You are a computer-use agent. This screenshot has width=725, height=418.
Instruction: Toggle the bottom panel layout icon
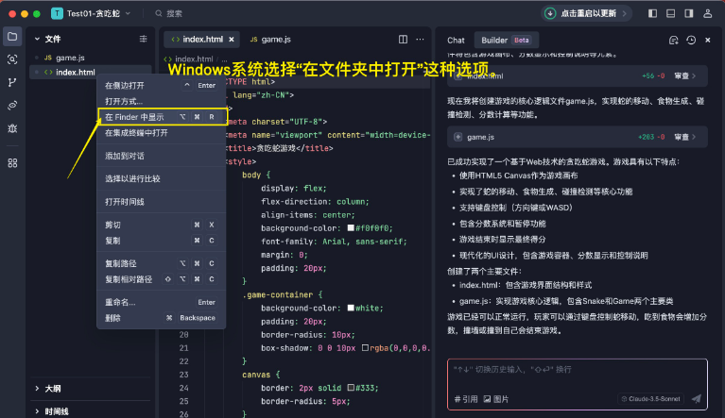(670, 13)
